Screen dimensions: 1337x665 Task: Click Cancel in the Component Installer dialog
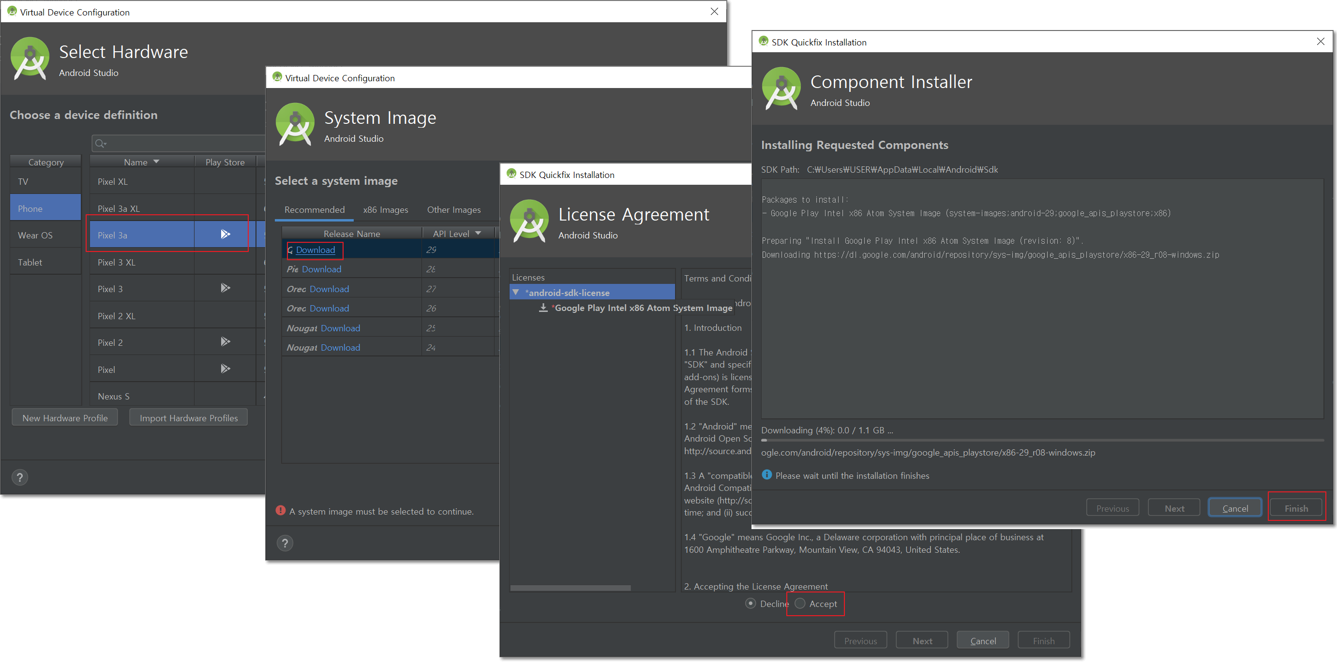click(1235, 508)
